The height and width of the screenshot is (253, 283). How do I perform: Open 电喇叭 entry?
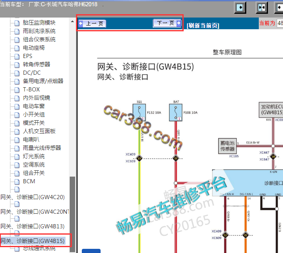[31, 139]
